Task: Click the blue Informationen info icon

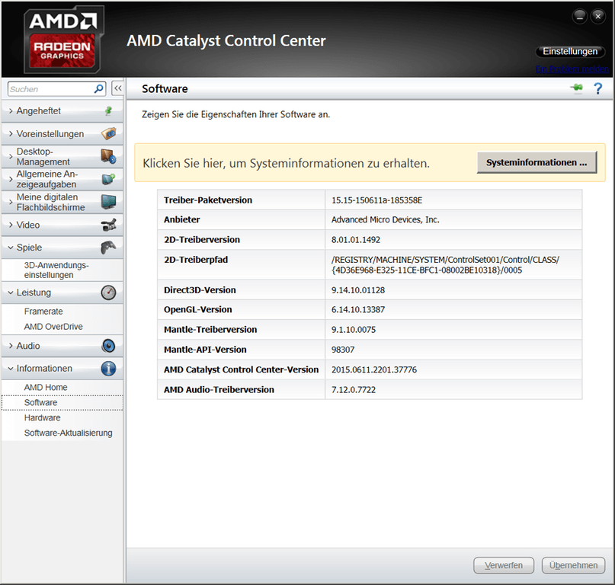Action: (109, 369)
